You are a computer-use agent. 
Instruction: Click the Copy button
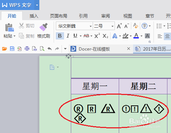[x=26, y=36]
